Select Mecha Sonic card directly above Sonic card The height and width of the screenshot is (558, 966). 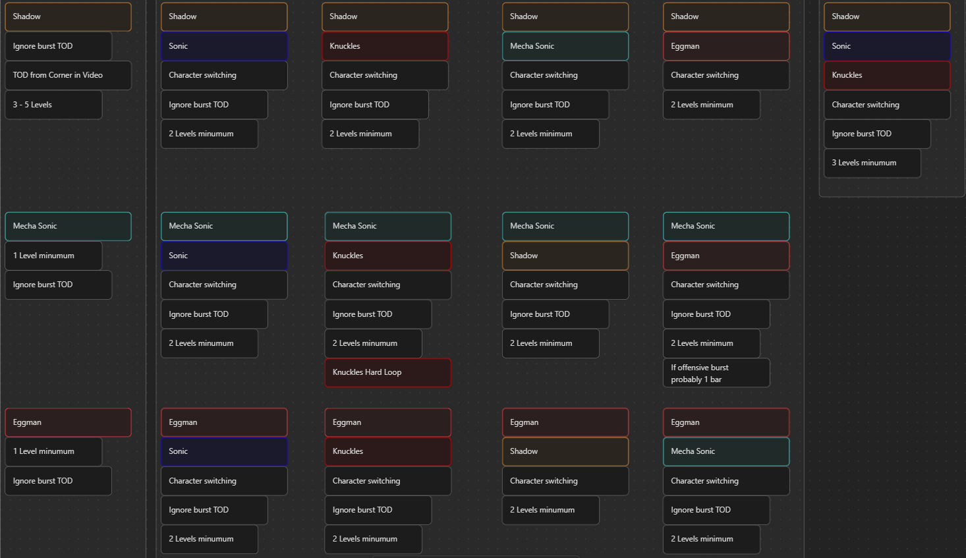[224, 226]
